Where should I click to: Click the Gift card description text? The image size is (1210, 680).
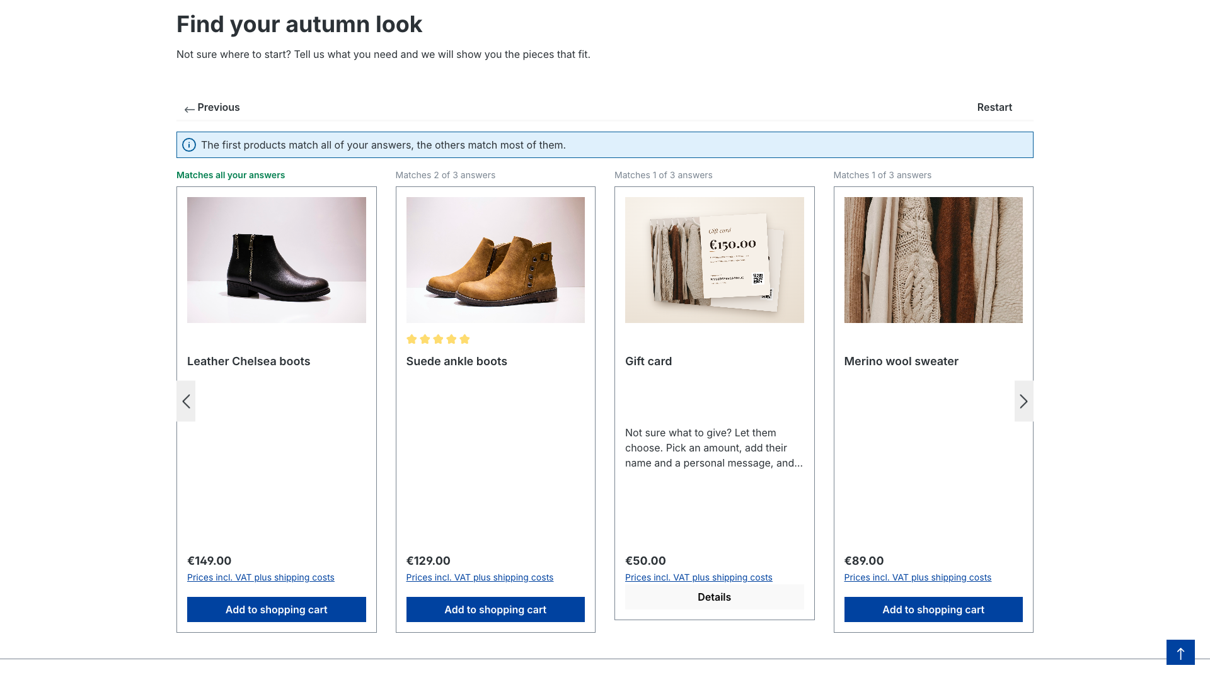pyautogui.click(x=714, y=448)
